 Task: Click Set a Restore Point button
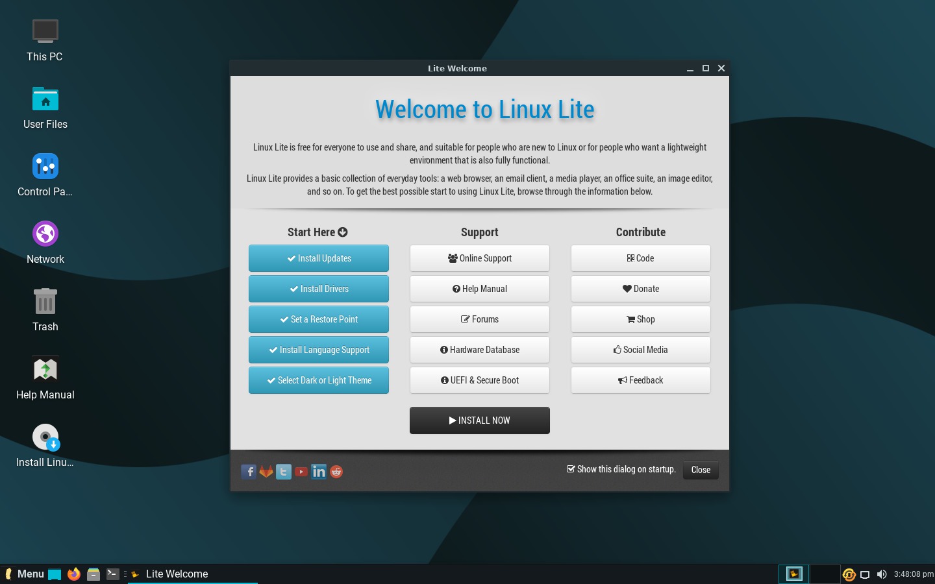click(319, 319)
